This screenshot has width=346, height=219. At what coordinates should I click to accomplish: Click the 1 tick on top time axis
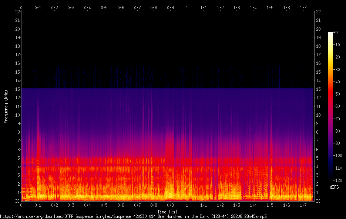187,8
